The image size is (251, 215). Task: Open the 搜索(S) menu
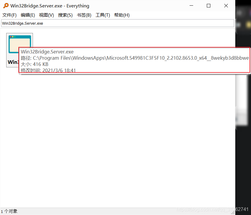[x=65, y=15]
